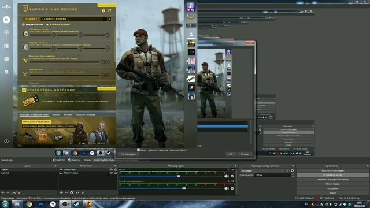This screenshot has width=370, height=208.
Task: Move source down arrow
Action: pyautogui.click(x=83, y=192)
